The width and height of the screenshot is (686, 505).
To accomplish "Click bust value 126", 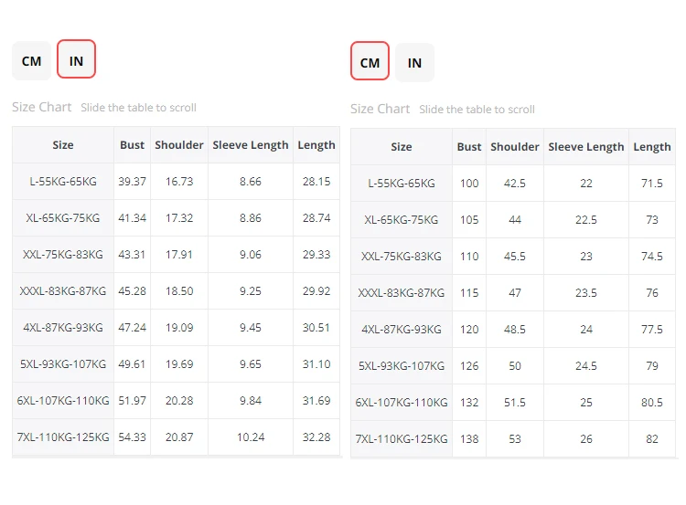I will [x=469, y=365].
